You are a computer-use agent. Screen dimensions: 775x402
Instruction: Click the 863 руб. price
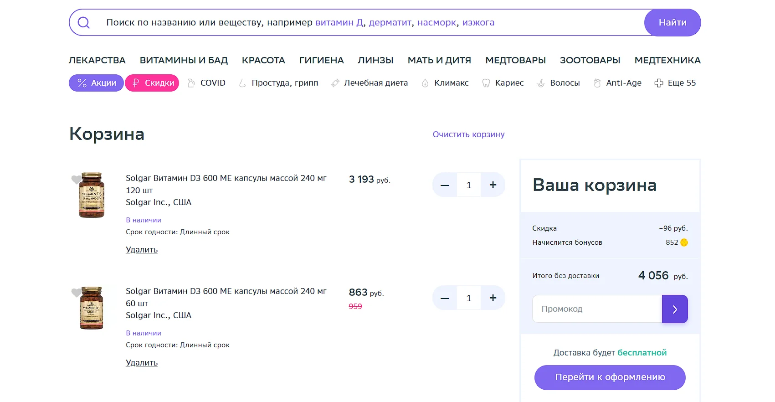point(366,293)
